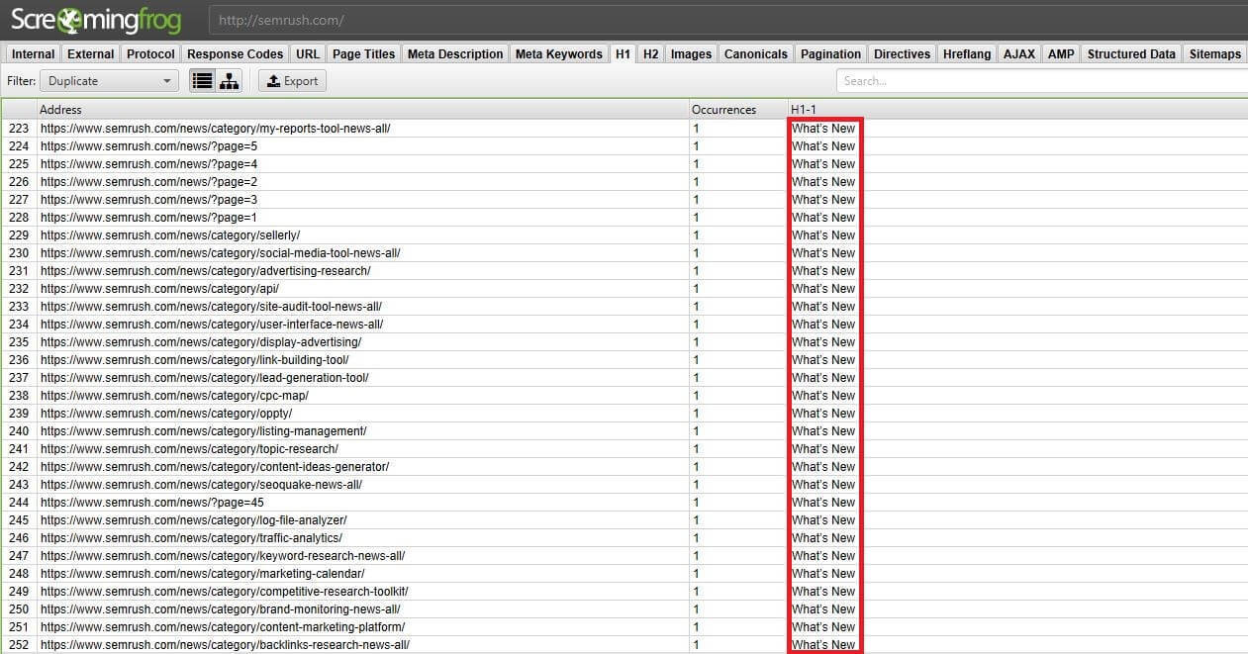Open the Internal tab

pyautogui.click(x=34, y=54)
